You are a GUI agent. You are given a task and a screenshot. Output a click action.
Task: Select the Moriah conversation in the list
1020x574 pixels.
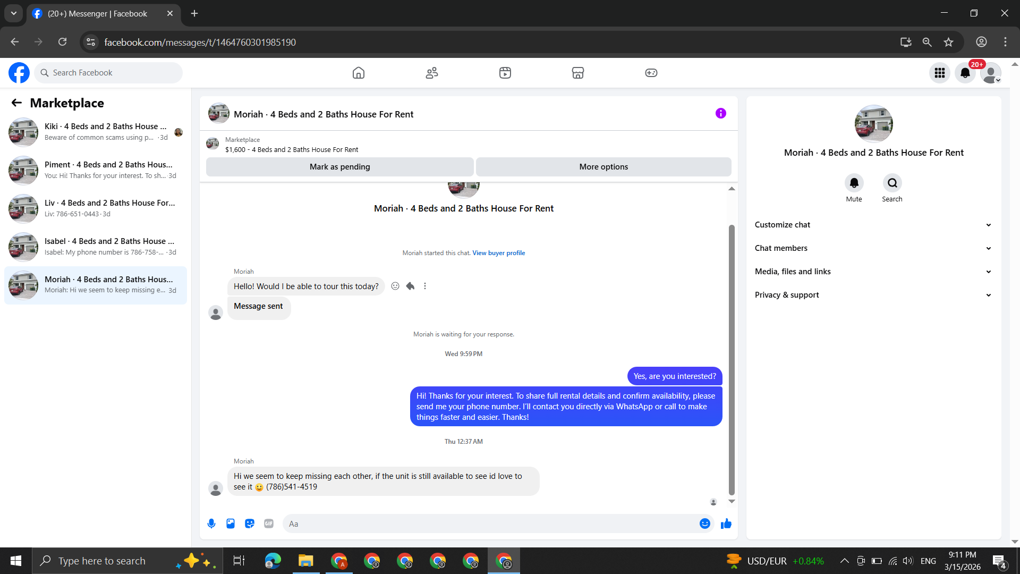pyautogui.click(x=96, y=285)
